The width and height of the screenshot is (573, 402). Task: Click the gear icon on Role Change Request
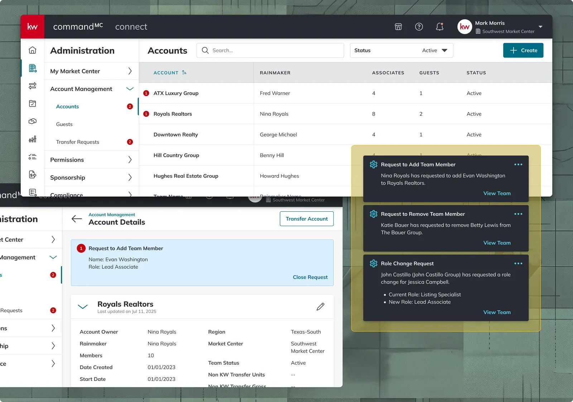(374, 263)
